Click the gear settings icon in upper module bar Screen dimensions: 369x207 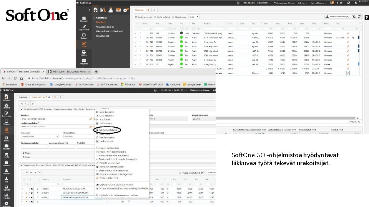coord(126,10)
